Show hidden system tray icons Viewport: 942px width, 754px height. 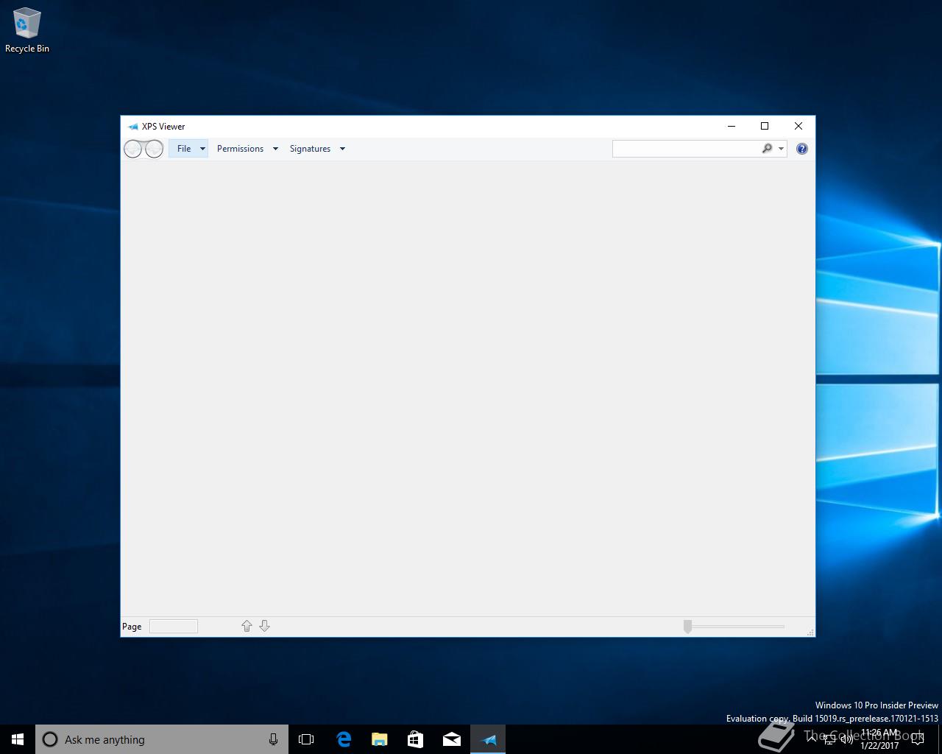(812, 739)
